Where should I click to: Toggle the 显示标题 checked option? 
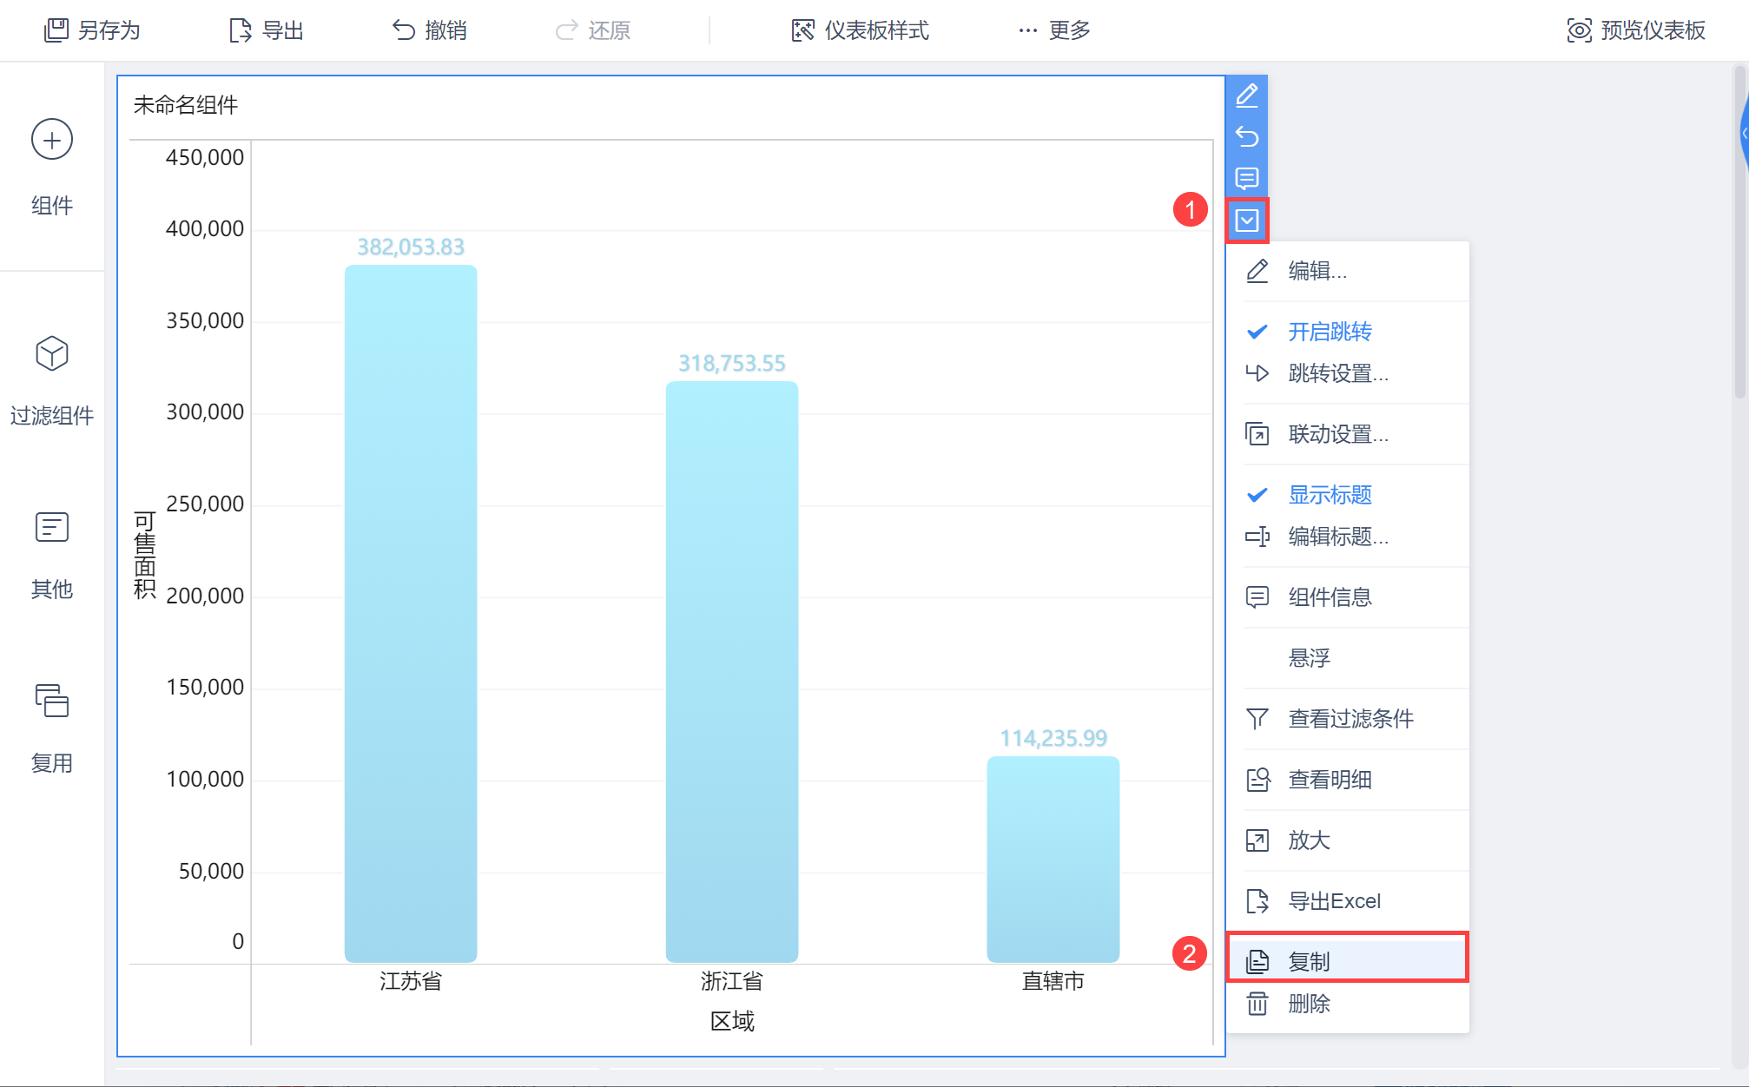1329,495
